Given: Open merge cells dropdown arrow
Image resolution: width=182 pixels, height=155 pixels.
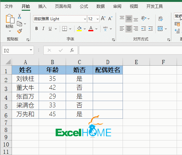Looking at the screenshot, I should (166, 29).
